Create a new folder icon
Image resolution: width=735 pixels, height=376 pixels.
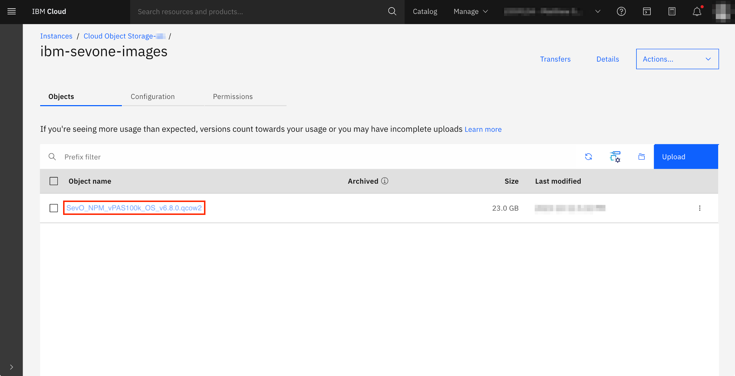641,157
